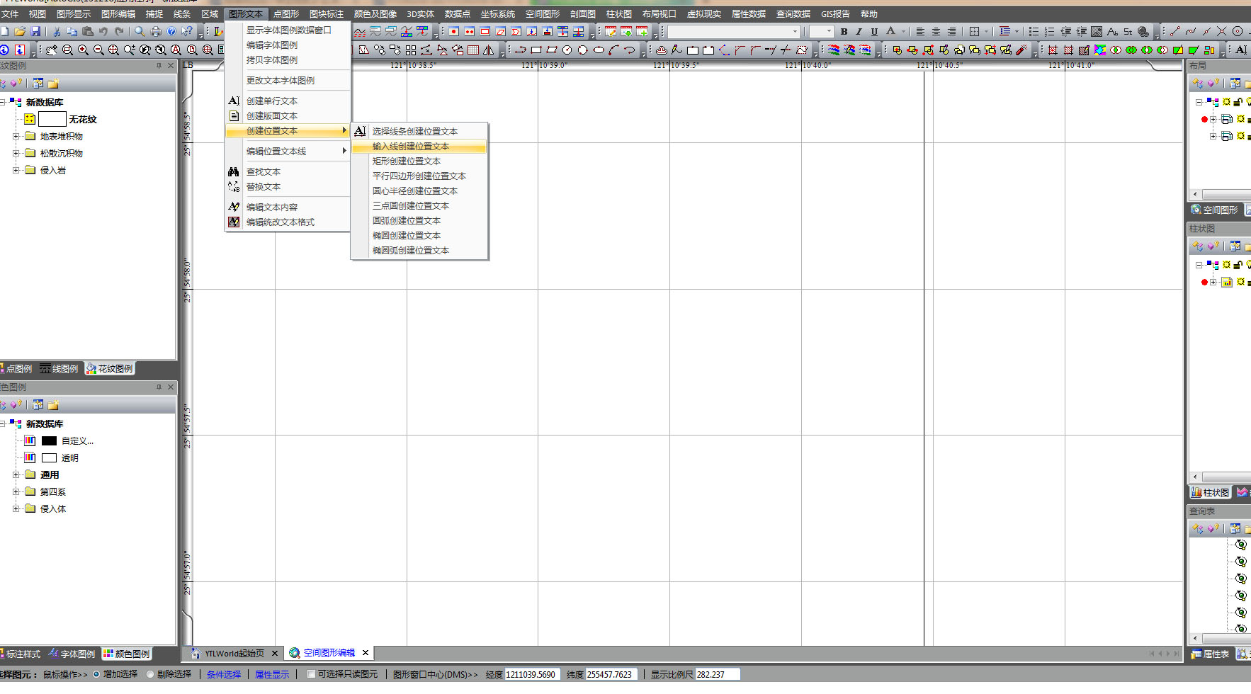Select the white 透明 color swatch
Screen dimensions: 1251x694
50,457
